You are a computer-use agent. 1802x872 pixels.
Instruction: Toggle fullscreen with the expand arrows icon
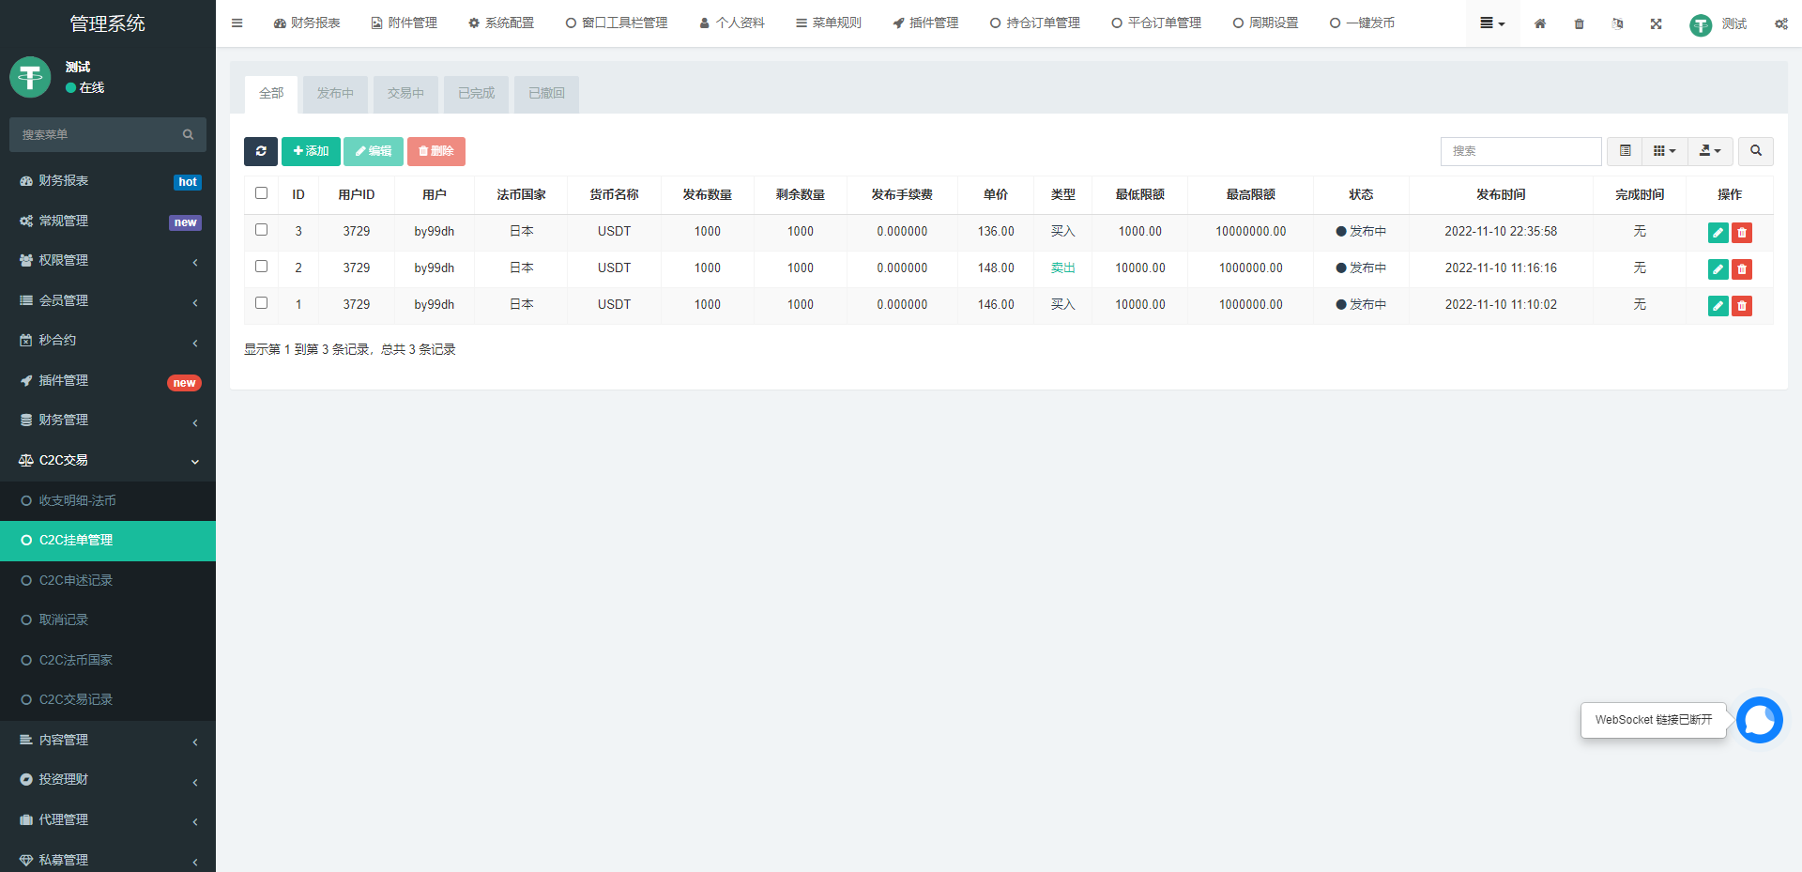coord(1657,23)
